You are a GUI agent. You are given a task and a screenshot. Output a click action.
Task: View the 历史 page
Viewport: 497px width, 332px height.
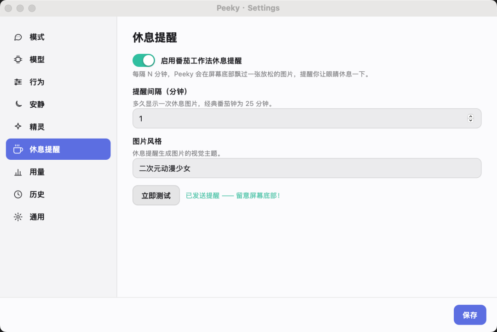coord(58,194)
